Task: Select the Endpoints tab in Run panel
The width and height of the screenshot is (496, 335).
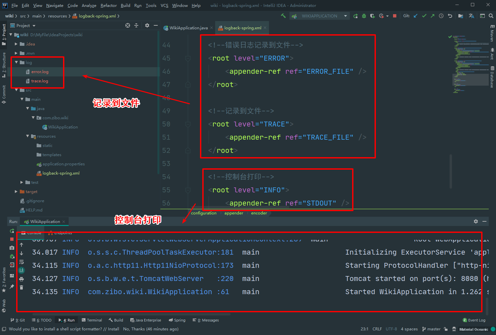Action: [60, 233]
